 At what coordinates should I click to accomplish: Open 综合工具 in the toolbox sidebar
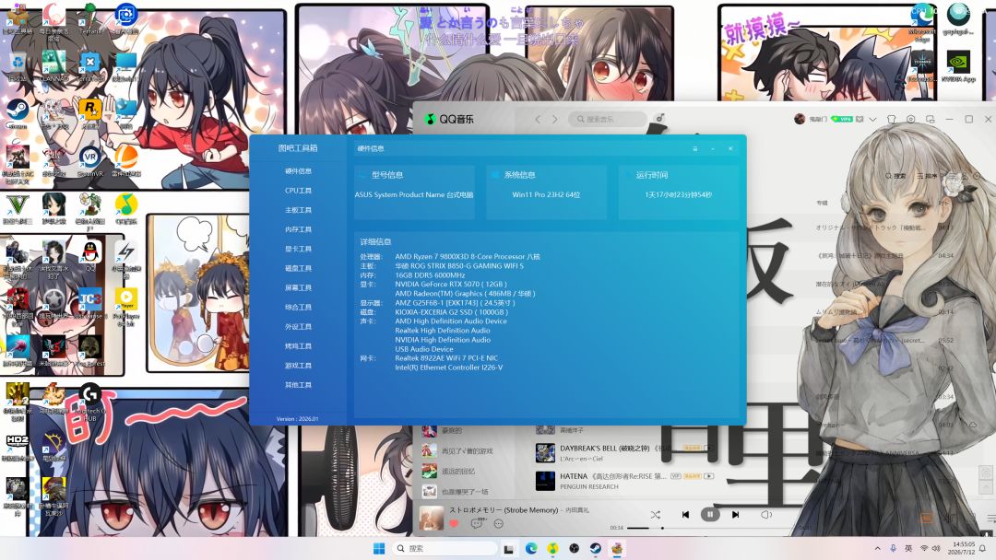pyautogui.click(x=298, y=308)
